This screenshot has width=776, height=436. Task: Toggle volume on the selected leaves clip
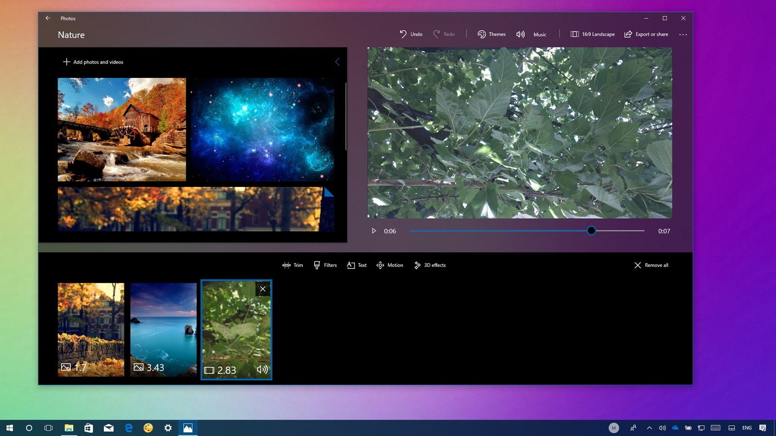262,369
